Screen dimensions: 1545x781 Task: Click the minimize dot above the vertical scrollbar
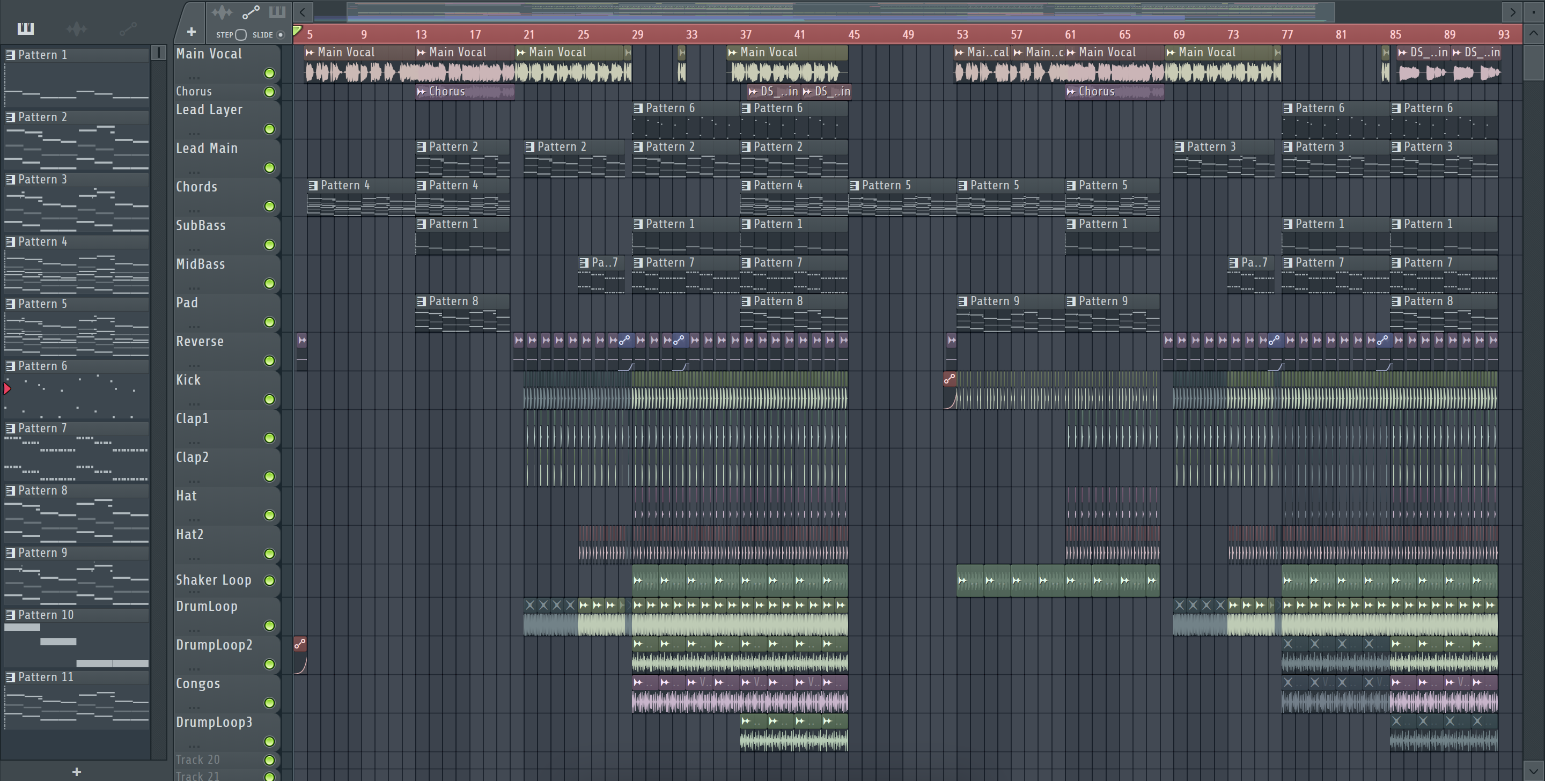click(1534, 12)
